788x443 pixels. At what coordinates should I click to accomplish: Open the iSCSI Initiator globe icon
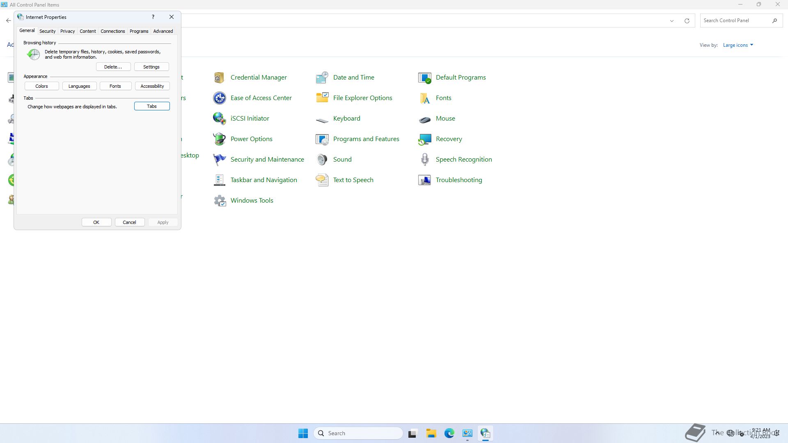click(219, 119)
